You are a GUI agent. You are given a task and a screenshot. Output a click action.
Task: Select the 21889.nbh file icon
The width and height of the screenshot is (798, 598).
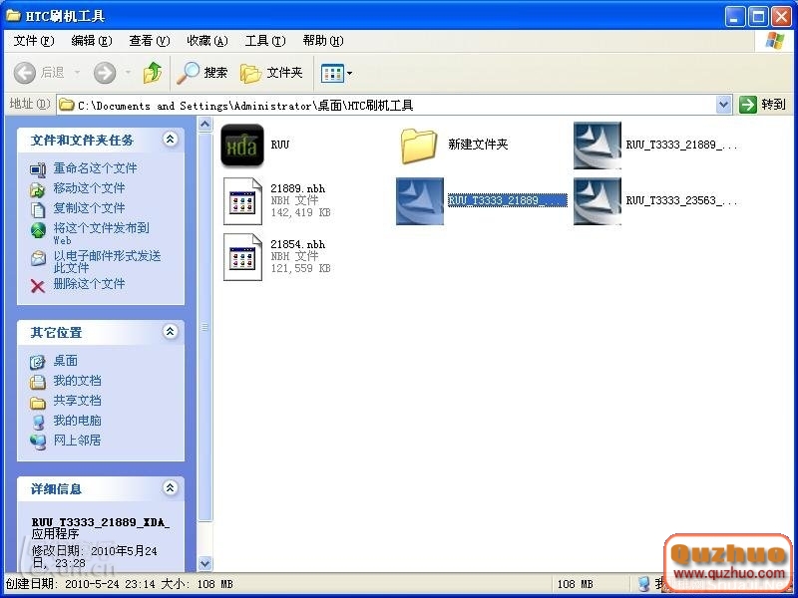[242, 201]
